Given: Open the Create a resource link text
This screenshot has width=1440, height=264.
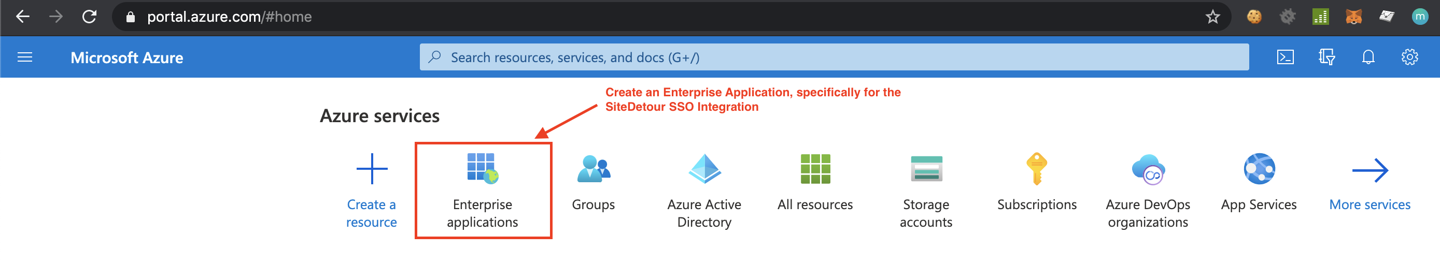Looking at the screenshot, I should (x=372, y=213).
